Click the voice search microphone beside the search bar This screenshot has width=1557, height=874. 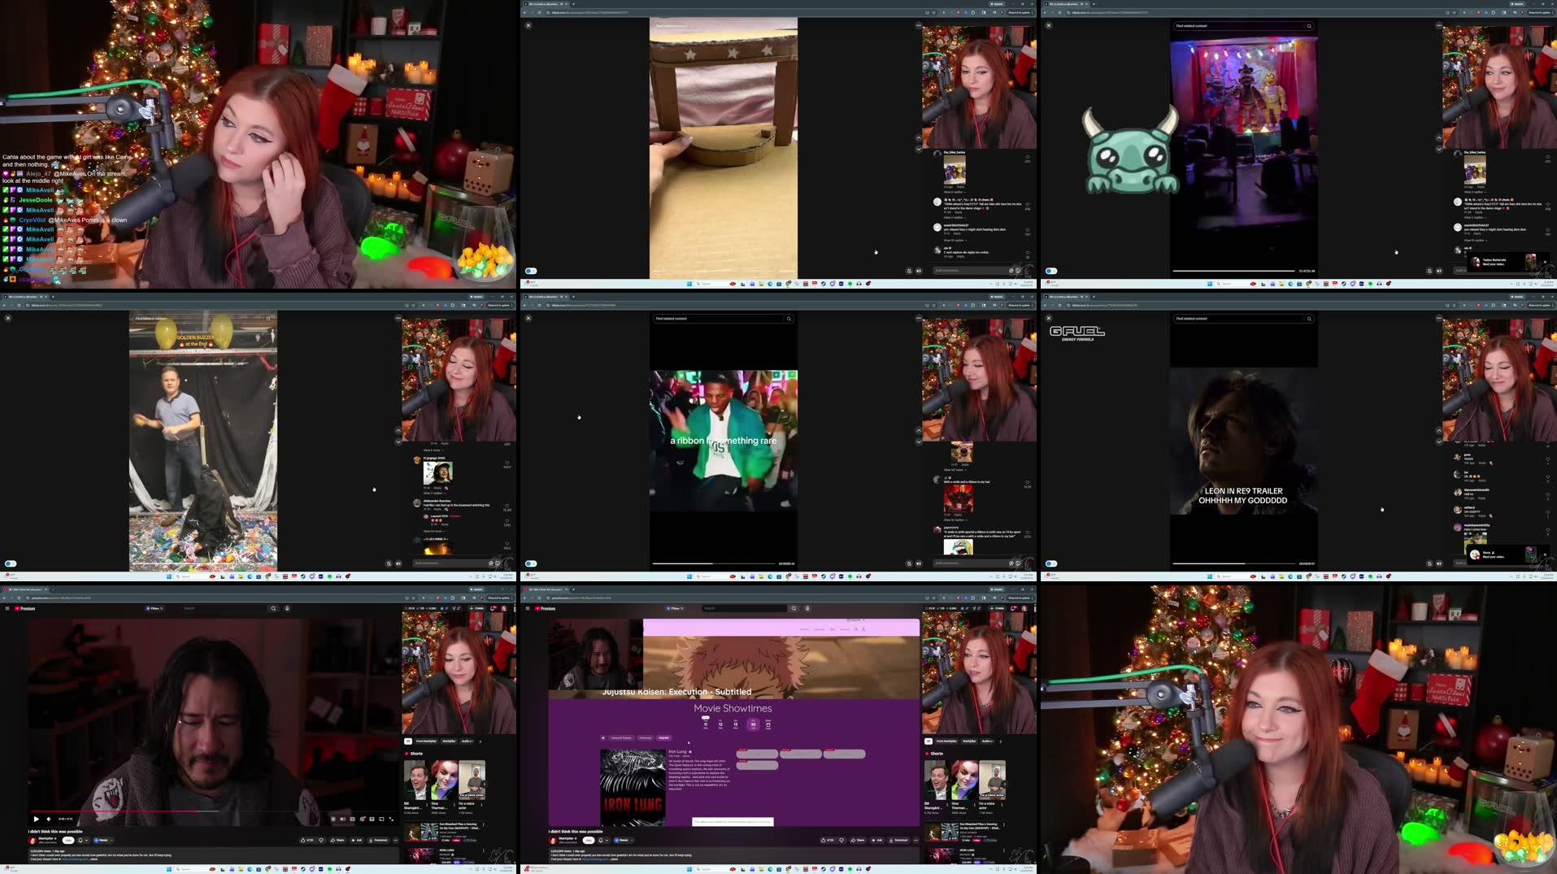point(288,608)
